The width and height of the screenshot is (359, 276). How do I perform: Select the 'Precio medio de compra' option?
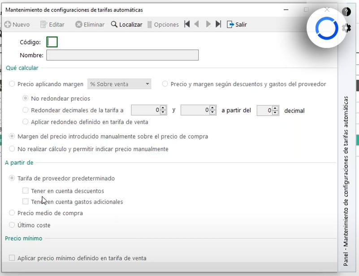[11, 213]
